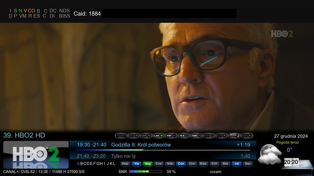This screenshot has height=176, width=314.
Task: Click the Crw encryption badge
Action: pyautogui.click(x=158, y=164)
